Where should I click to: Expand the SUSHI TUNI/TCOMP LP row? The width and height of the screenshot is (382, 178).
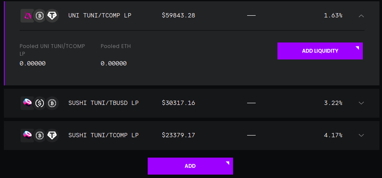click(x=361, y=135)
